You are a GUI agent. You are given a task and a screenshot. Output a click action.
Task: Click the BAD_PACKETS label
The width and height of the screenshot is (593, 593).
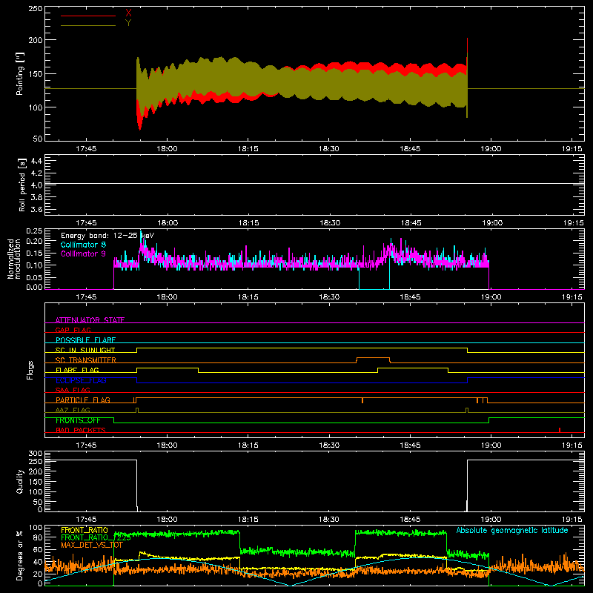pyautogui.click(x=81, y=430)
